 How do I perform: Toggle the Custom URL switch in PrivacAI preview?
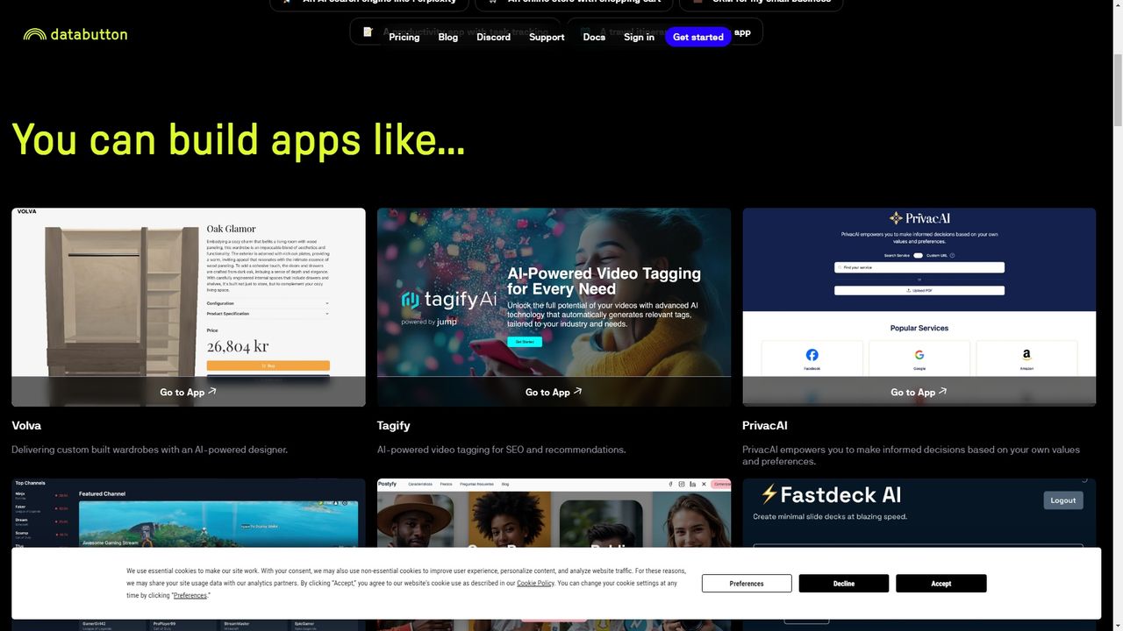click(918, 255)
